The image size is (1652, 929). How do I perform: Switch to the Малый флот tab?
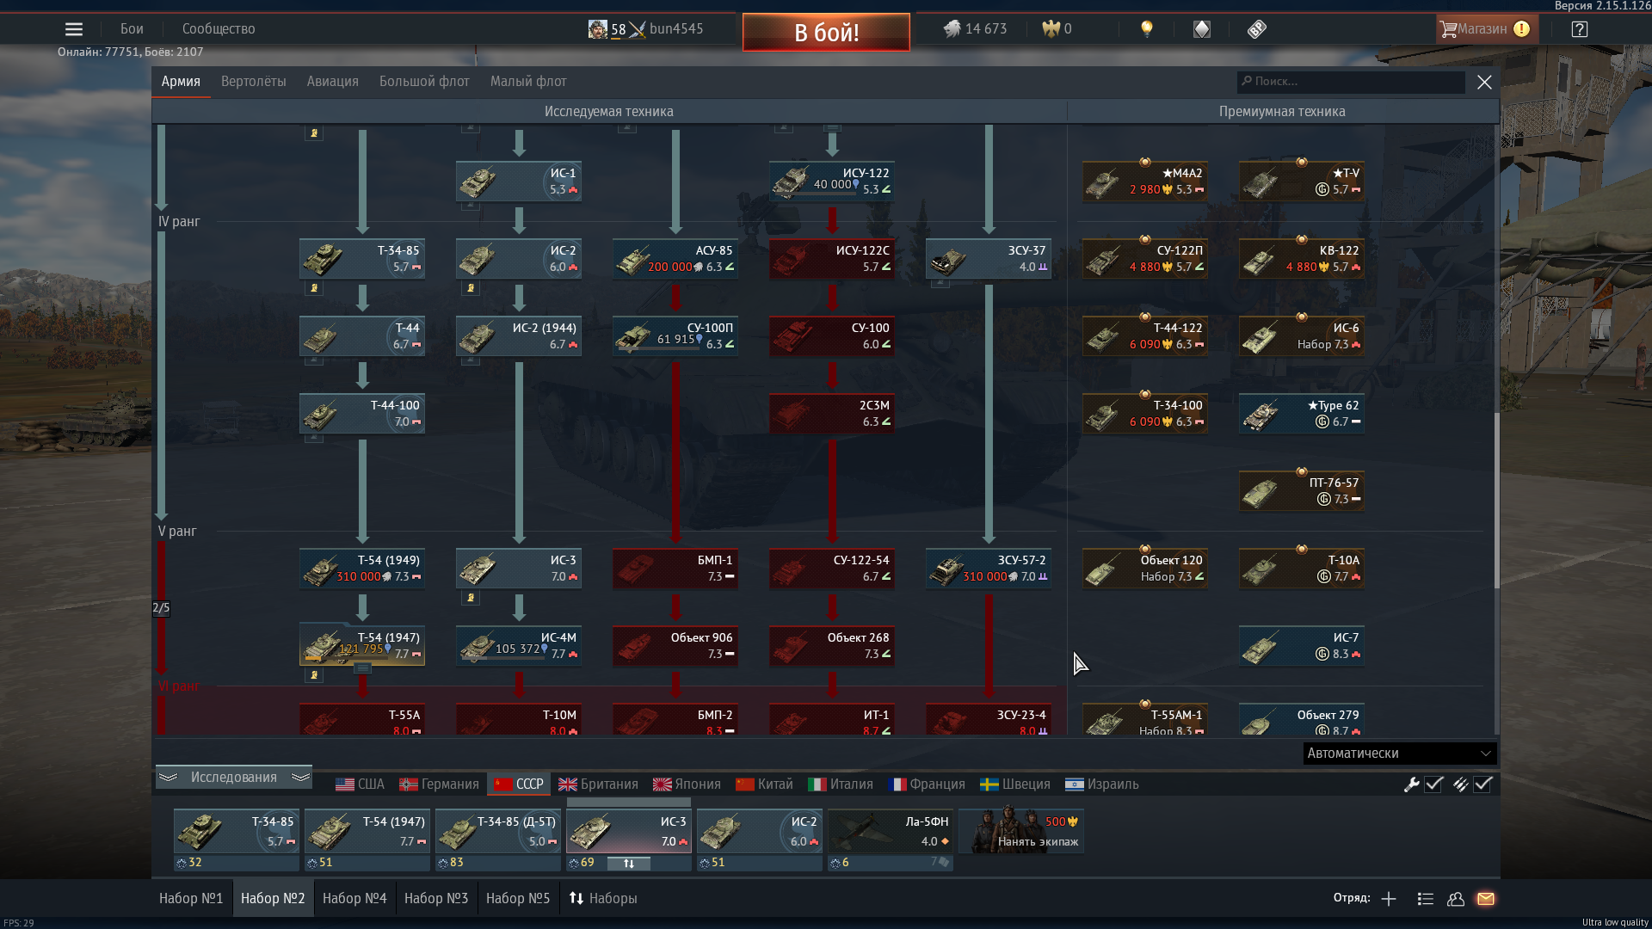click(528, 82)
